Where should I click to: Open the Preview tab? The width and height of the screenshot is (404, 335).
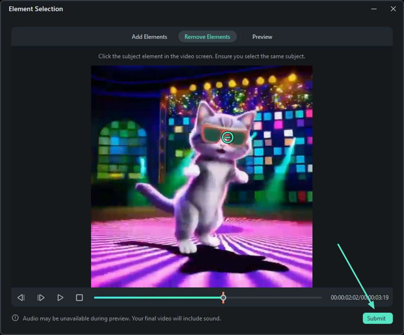tap(262, 37)
